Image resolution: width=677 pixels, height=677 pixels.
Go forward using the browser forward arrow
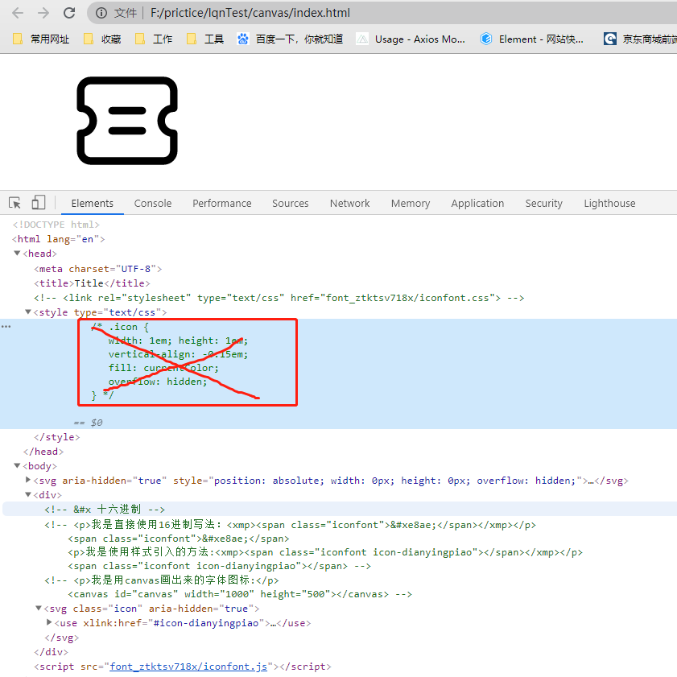click(43, 13)
